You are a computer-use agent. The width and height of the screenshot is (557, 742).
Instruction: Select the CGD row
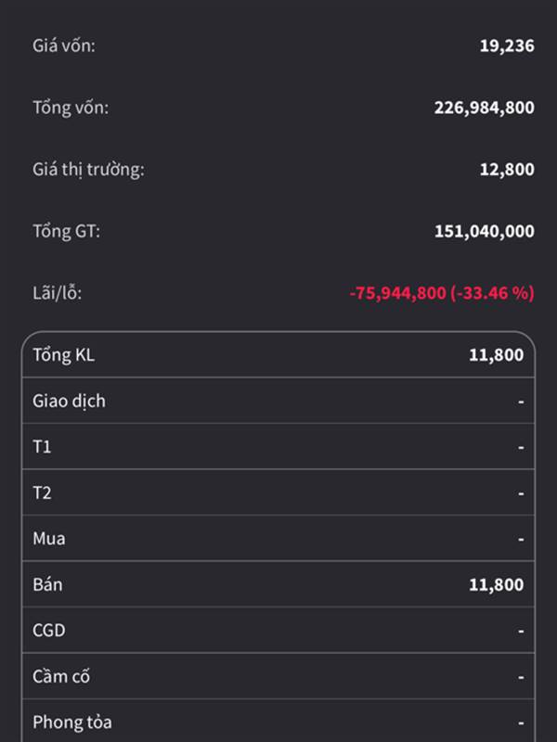[x=278, y=630]
